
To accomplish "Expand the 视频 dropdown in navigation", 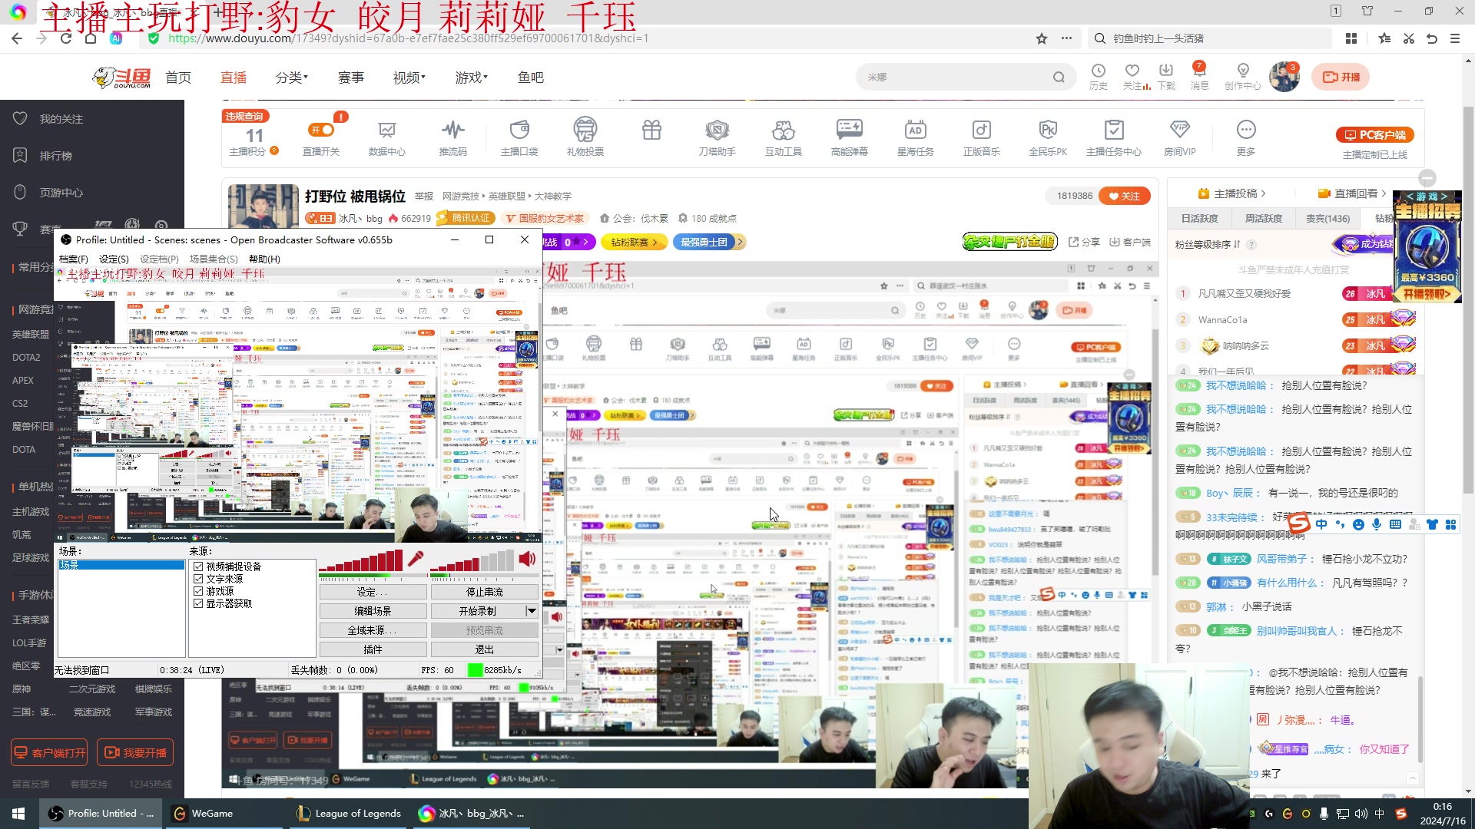I will click(x=409, y=78).
